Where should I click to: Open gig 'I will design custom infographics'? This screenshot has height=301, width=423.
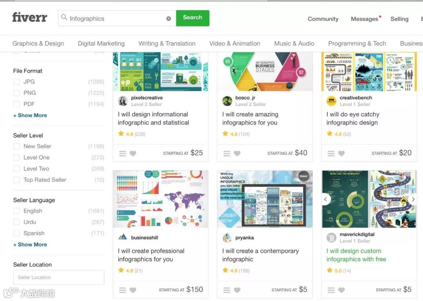click(356, 255)
